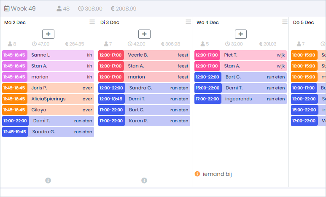
Task: Open Karen R. run eten shift
Action: 155,121
